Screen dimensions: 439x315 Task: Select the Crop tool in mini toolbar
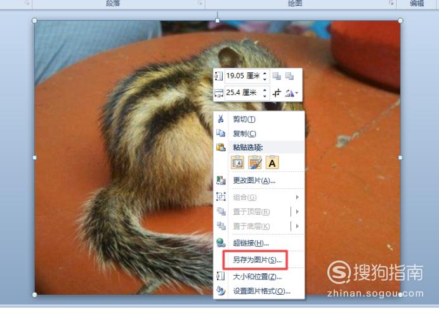(x=277, y=93)
